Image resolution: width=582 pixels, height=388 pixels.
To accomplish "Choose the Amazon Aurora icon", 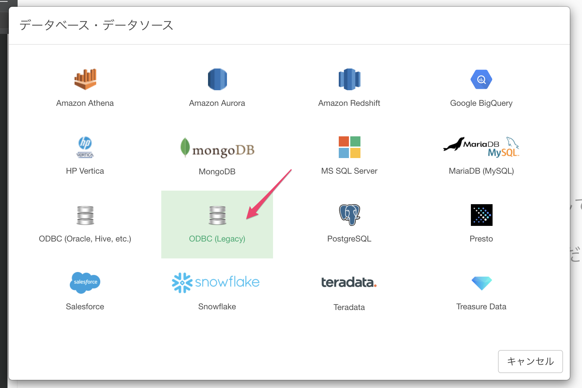I will 217,79.
